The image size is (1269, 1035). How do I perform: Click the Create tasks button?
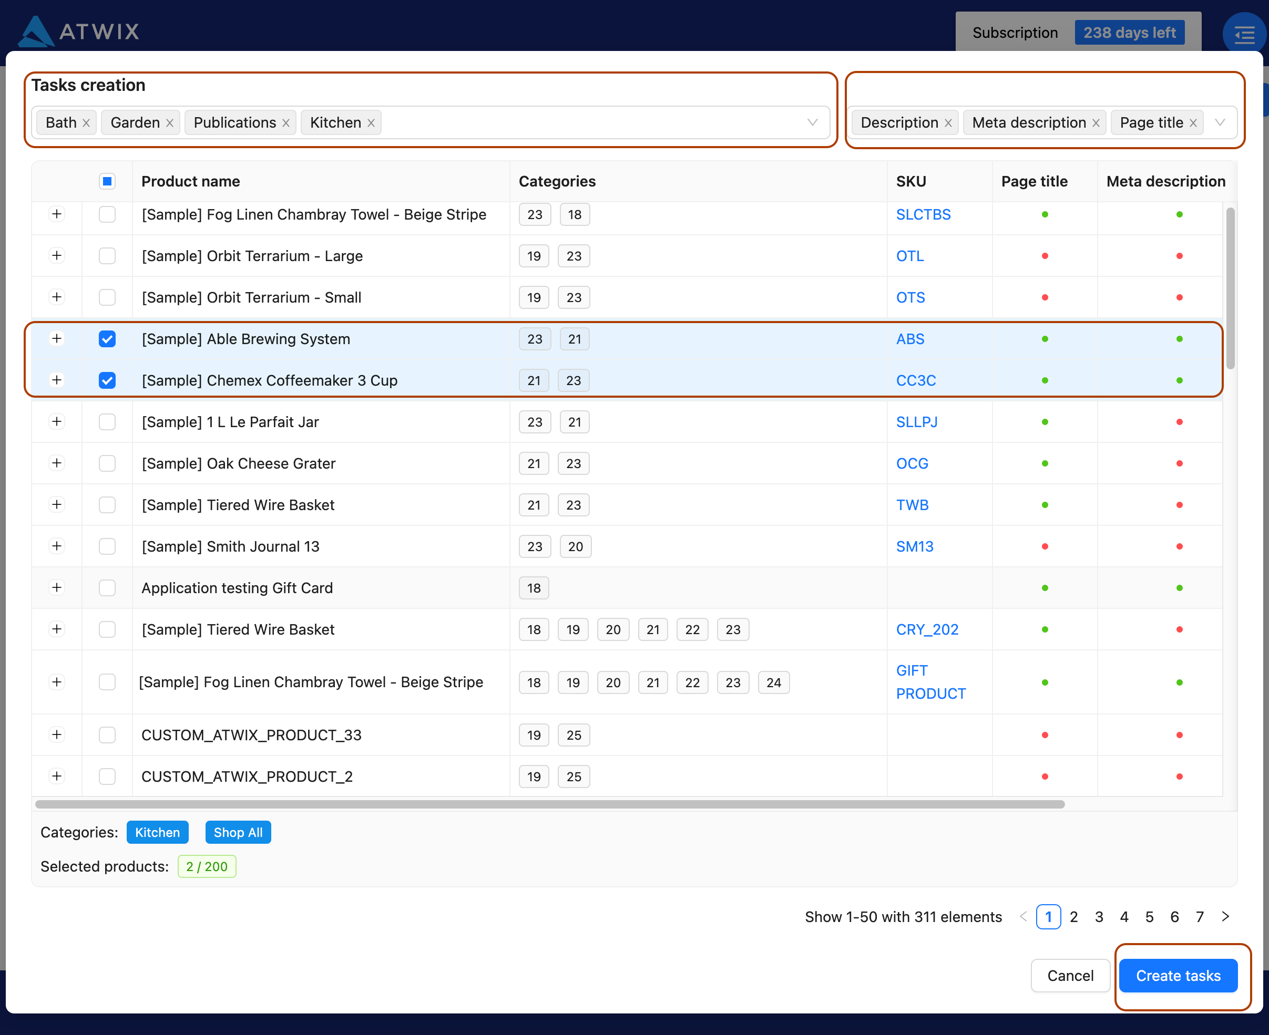pos(1178,976)
